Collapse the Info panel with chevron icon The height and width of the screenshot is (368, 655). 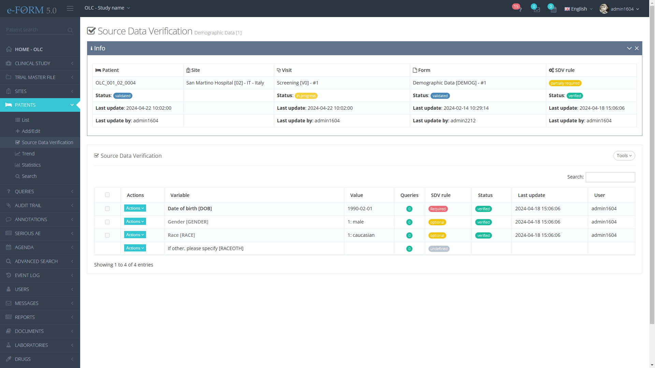point(629,48)
